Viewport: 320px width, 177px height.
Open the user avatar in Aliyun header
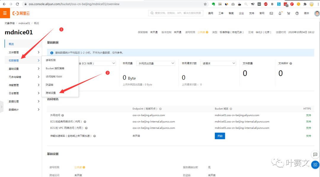point(317,13)
